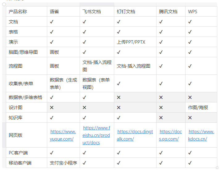Click the checkmark in 流程图 row, 腾讯文档 column
Image resolution: width=221 pixels, height=171 pixels.
pos(161,66)
